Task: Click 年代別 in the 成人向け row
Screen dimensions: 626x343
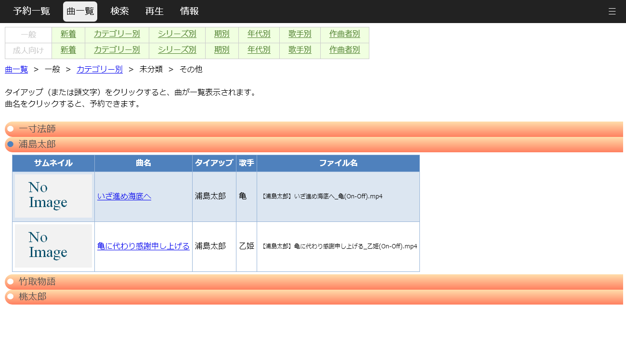Action: [x=259, y=50]
